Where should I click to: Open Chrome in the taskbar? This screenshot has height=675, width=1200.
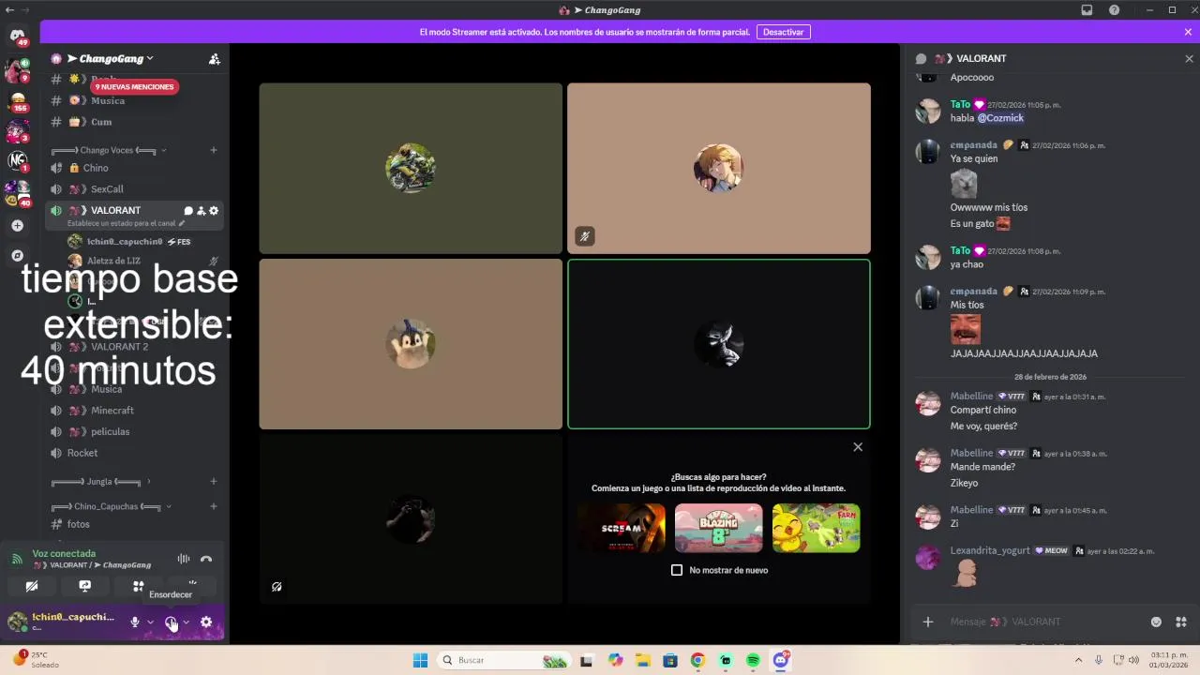pyautogui.click(x=697, y=660)
